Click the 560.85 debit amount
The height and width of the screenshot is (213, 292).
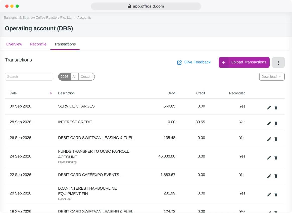pos(169,106)
